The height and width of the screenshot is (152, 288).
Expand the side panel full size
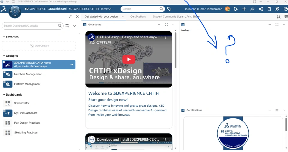(70, 16)
